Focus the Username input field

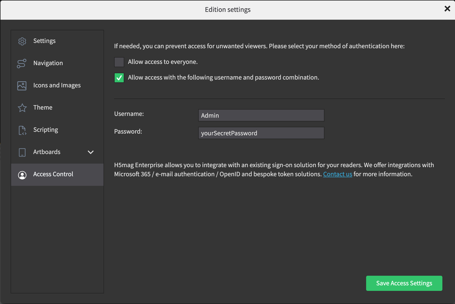(x=261, y=115)
